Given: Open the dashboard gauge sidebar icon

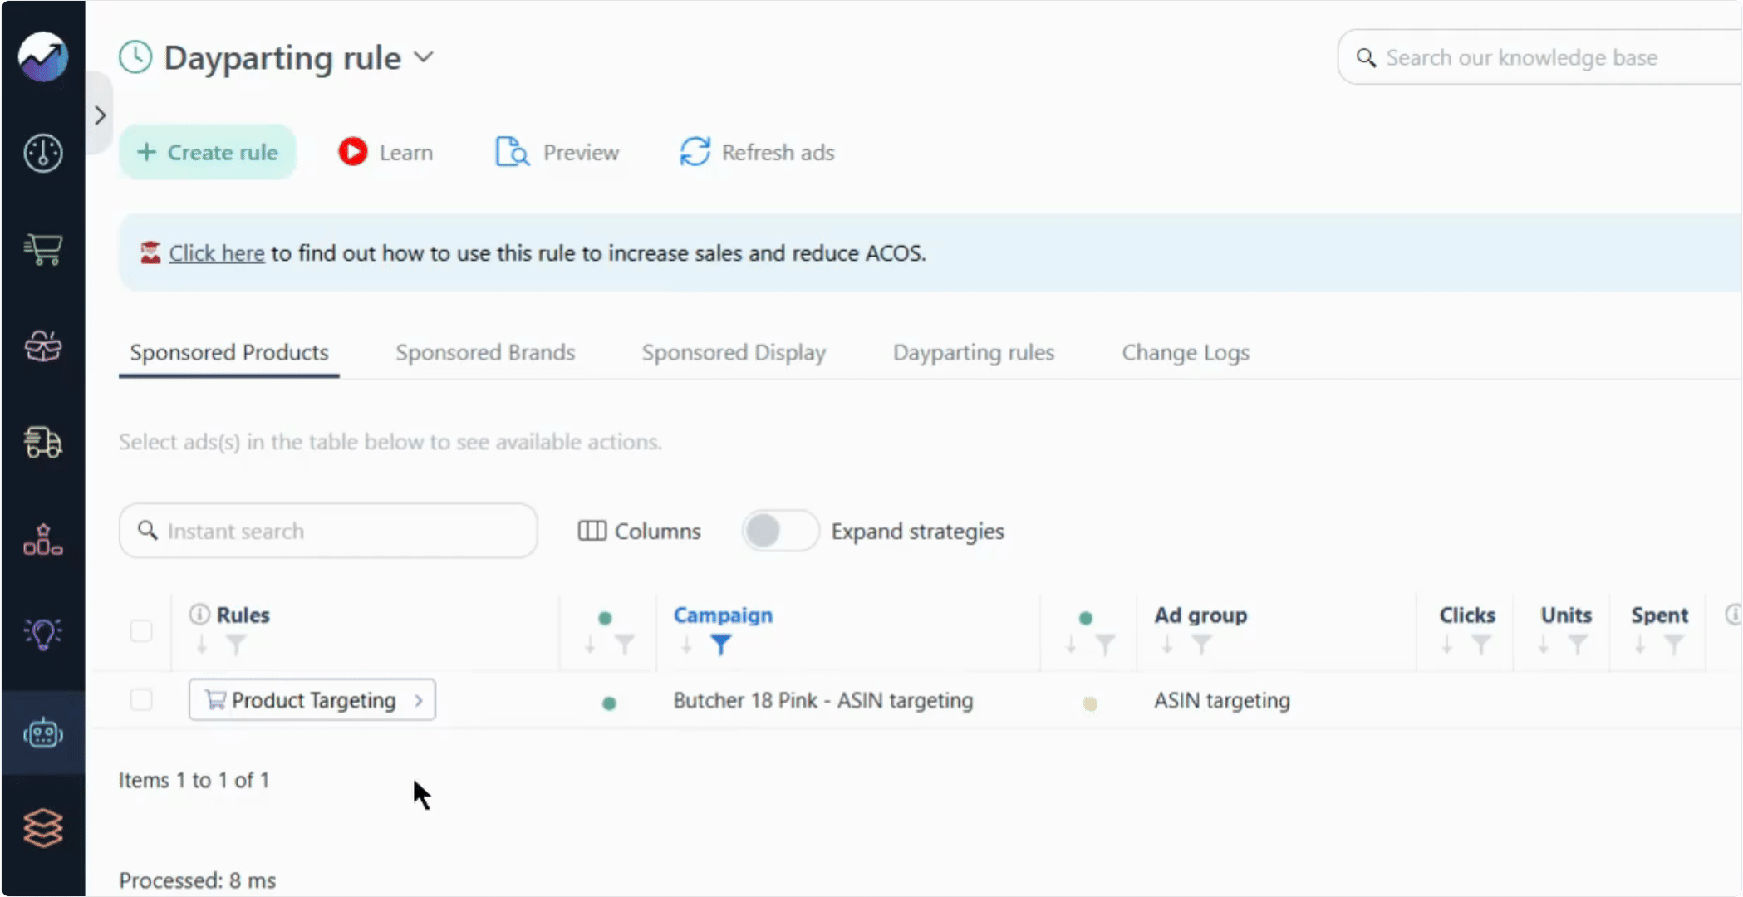Looking at the screenshot, I should pos(43,153).
